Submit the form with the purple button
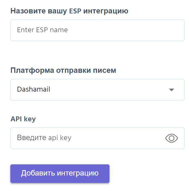Image resolution: width=189 pixels, height=191 pixels. pyautogui.click(x=60, y=173)
